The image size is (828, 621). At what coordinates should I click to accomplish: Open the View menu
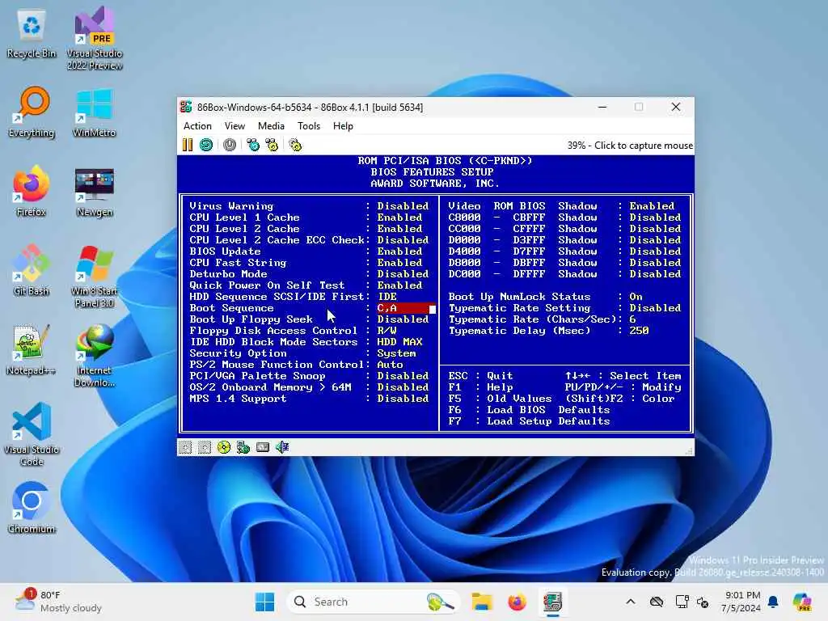click(x=234, y=126)
